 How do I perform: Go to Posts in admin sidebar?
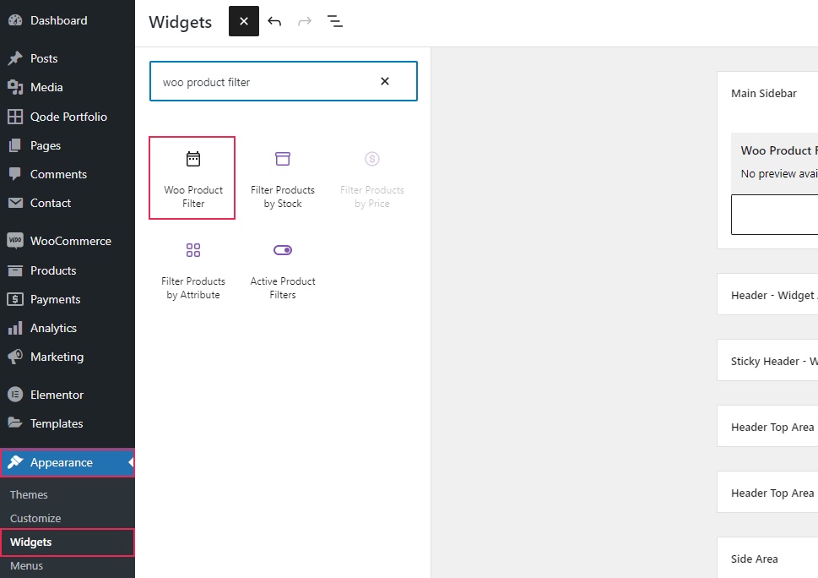[68, 58]
